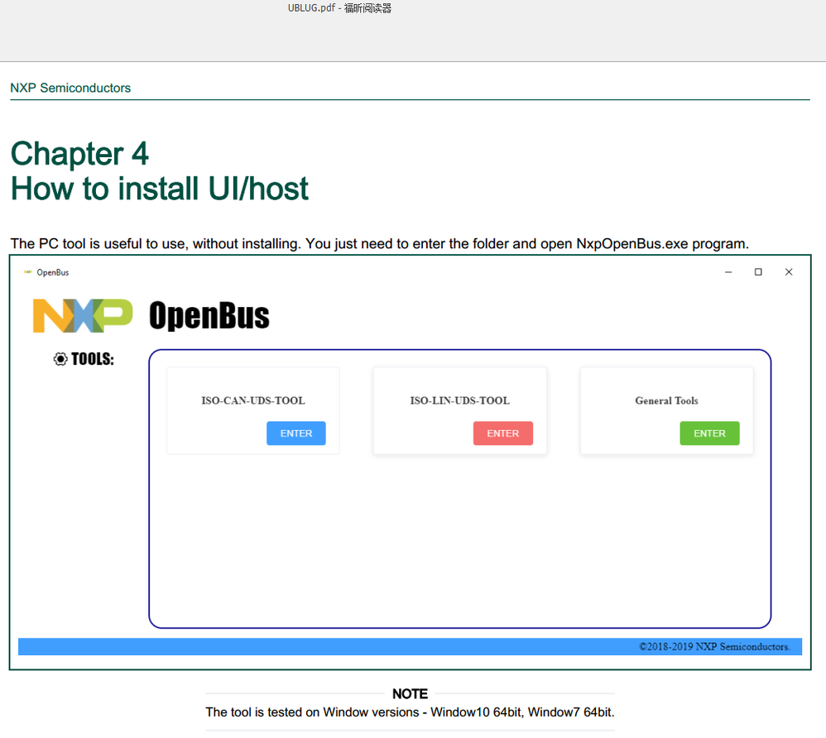Click the OpenBus title bar name
Viewport: 826px width, 738px height.
click(x=53, y=272)
